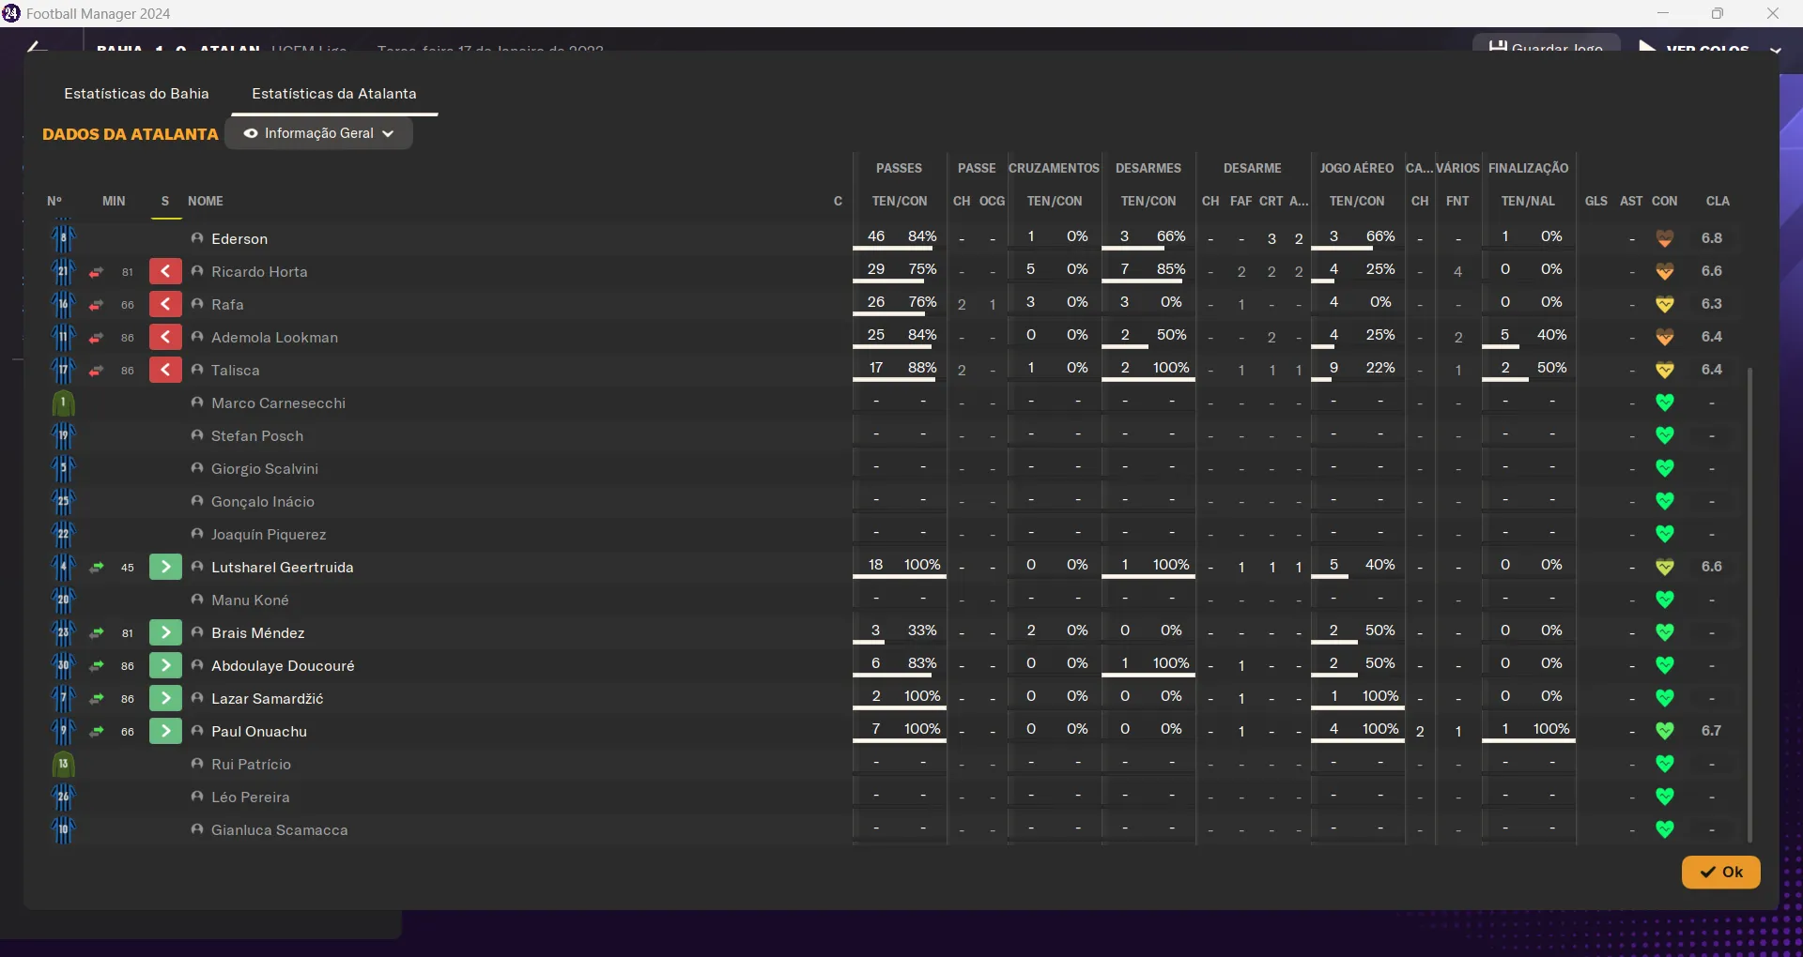
Task: Click Ademola Lookman's red substitution arrow
Action: (x=165, y=338)
